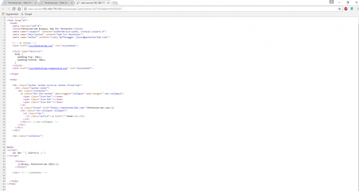Follow the /css/bootstrap-responsive.css link
This screenshot has width=359, height=191.
click(x=47, y=68)
